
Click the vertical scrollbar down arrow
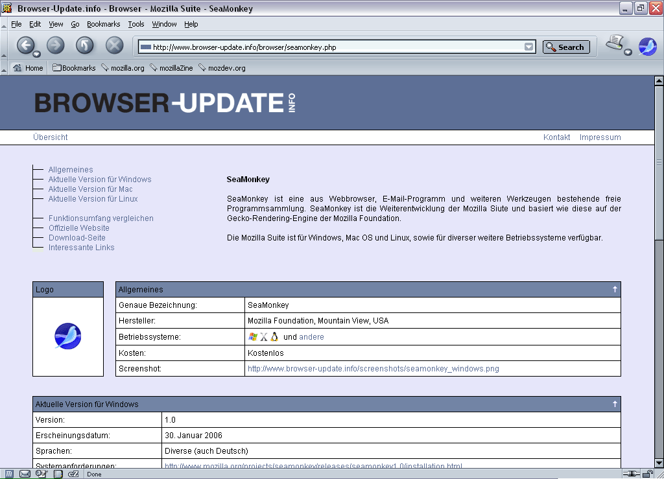coord(659,463)
